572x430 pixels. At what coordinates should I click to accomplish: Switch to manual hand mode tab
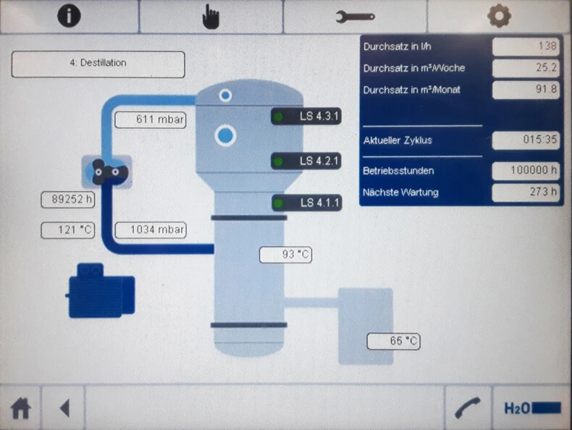[211, 17]
